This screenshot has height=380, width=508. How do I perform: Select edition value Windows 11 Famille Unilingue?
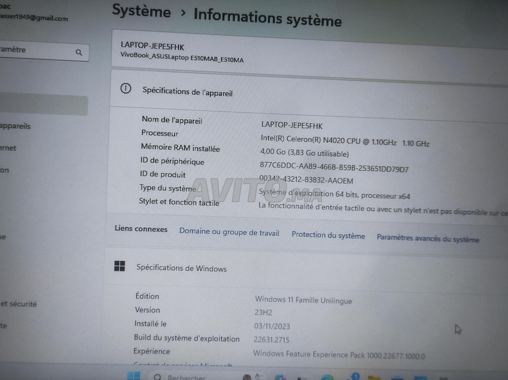click(x=303, y=300)
